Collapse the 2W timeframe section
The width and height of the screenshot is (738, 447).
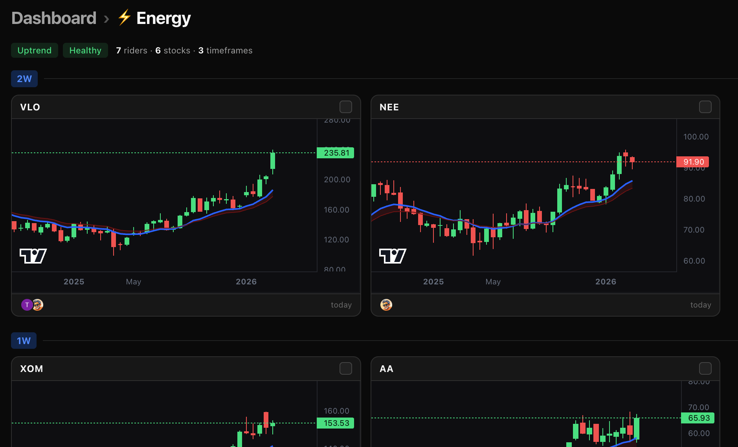pyautogui.click(x=24, y=79)
